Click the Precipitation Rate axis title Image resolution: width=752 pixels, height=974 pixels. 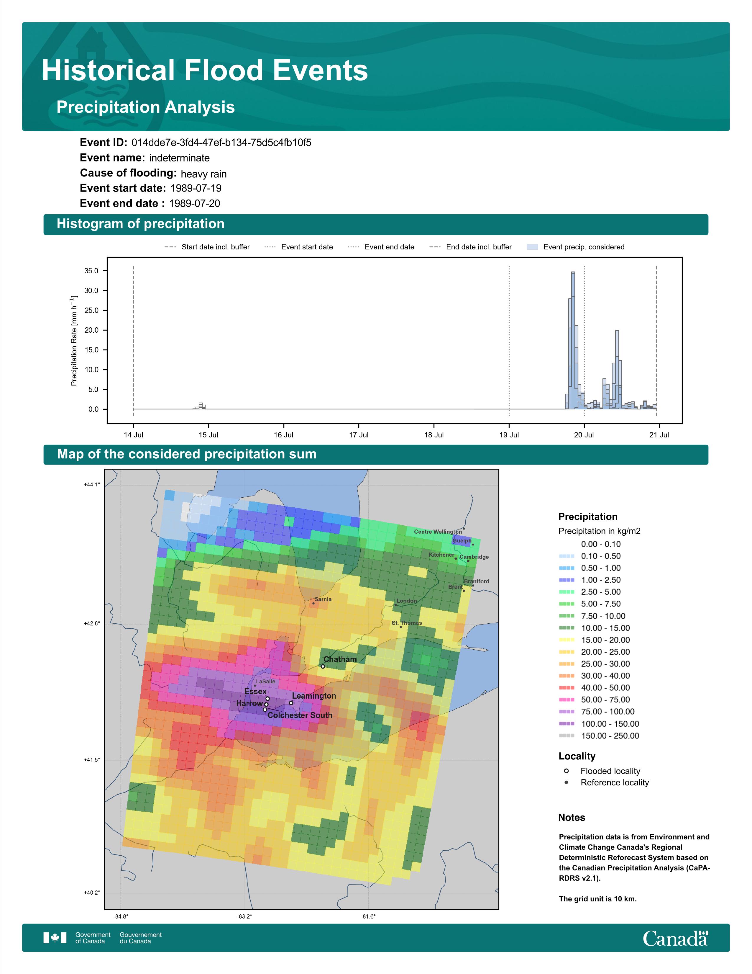pos(74,340)
